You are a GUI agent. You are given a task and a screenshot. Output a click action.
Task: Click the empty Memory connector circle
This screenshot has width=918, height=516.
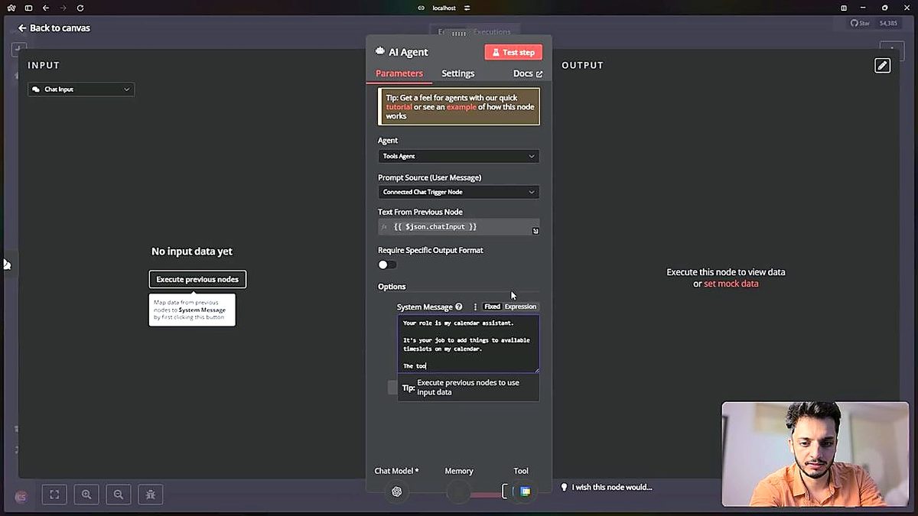click(458, 492)
